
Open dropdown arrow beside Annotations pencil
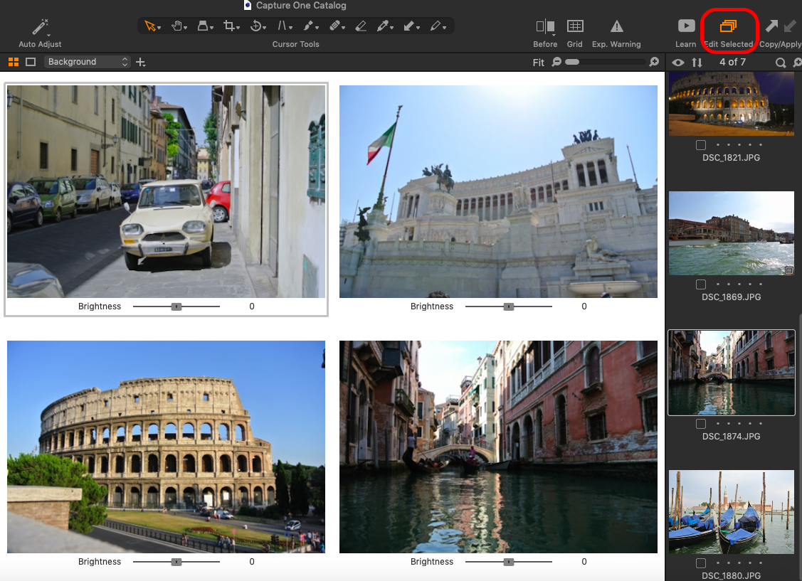tap(444, 28)
